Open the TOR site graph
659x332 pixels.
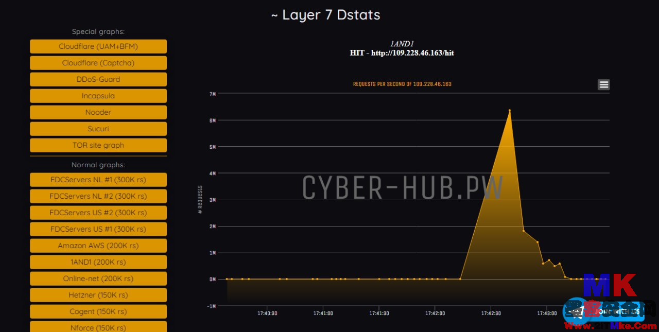point(98,145)
